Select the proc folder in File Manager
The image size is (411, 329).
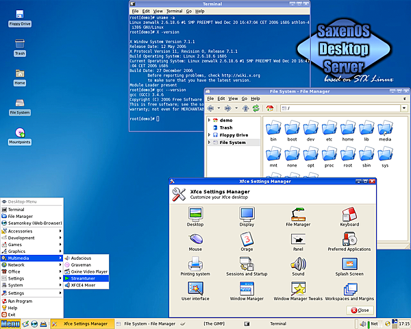[x=329, y=157]
